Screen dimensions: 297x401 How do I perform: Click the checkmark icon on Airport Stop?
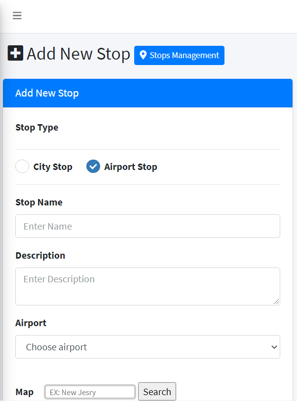click(x=93, y=167)
